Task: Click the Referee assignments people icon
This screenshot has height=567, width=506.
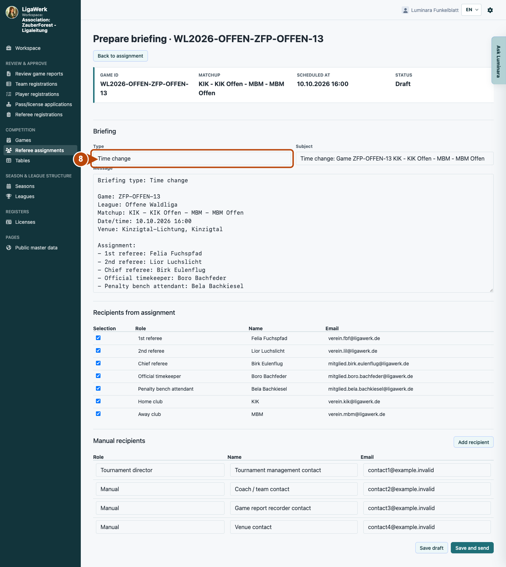Action: (9, 150)
